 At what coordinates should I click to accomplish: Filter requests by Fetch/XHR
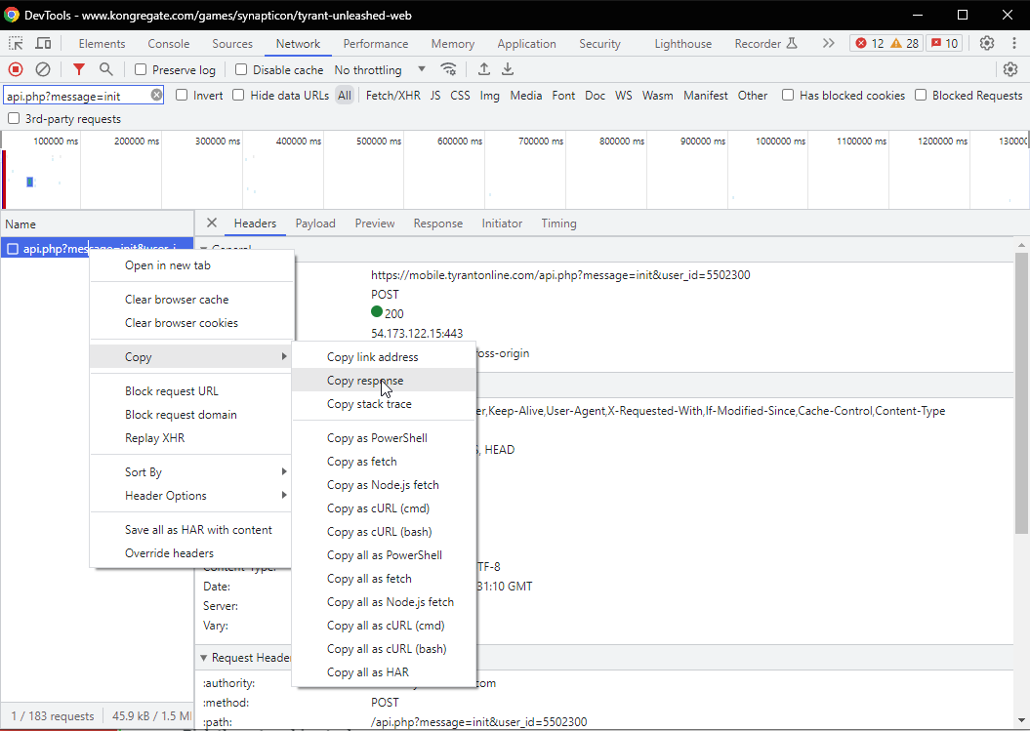pos(392,96)
